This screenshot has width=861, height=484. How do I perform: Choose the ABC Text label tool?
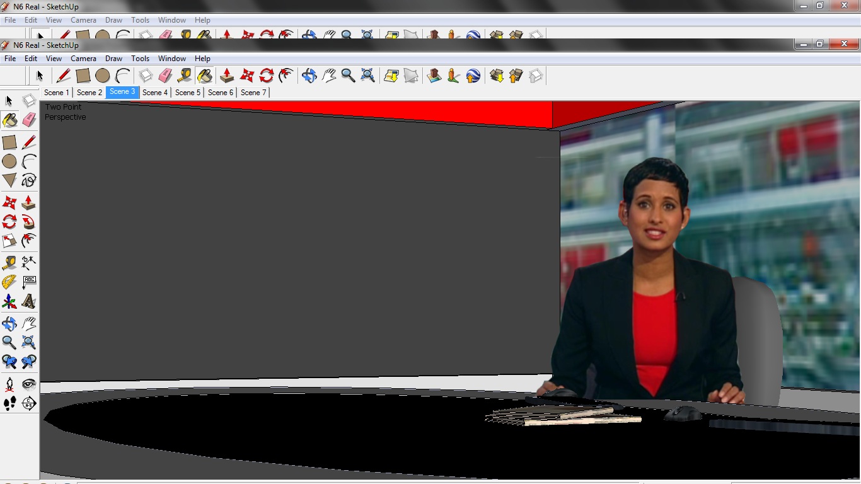[28, 282]
